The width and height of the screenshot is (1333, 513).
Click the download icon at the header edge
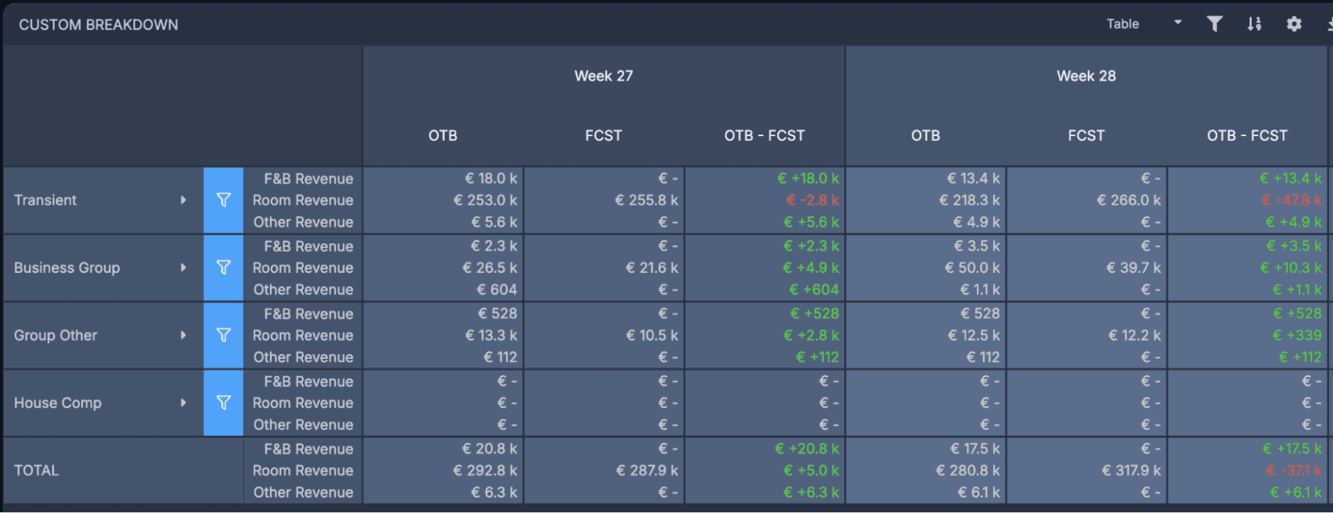[x=1330, y=24]
